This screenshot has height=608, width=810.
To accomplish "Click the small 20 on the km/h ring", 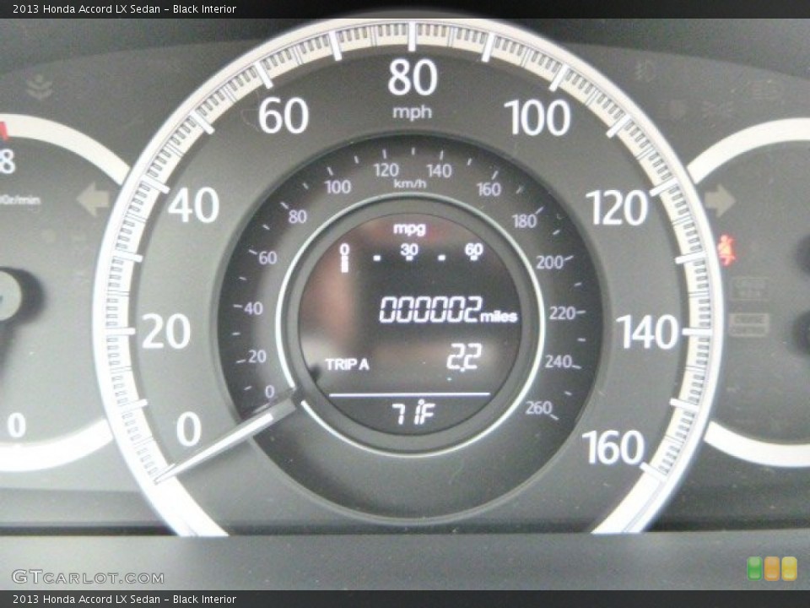I will tap(256, 356).
